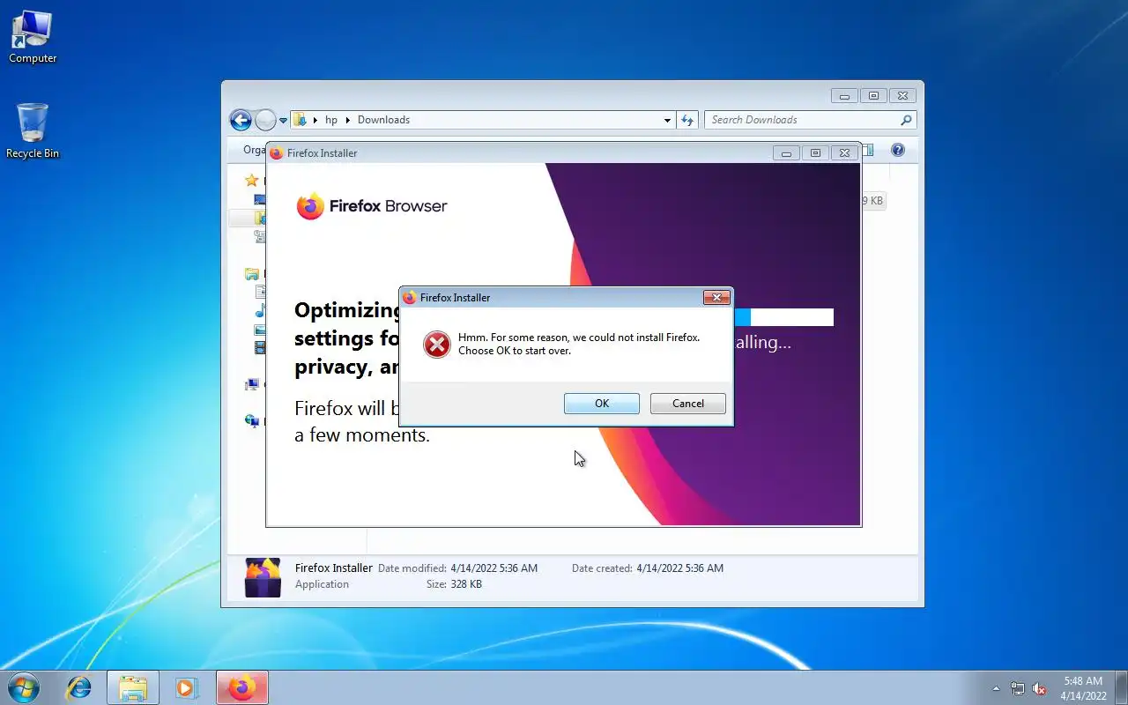Maximize the Firefox Installer window
1128x705 pixels.
(815, 153)
